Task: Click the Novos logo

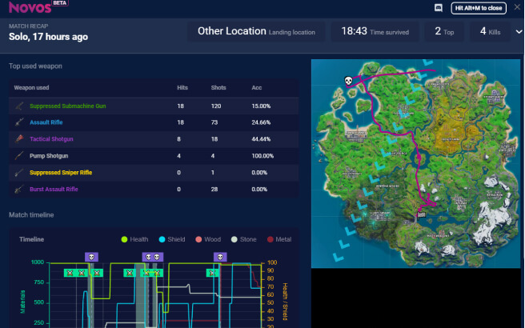Action: [30, 7]
